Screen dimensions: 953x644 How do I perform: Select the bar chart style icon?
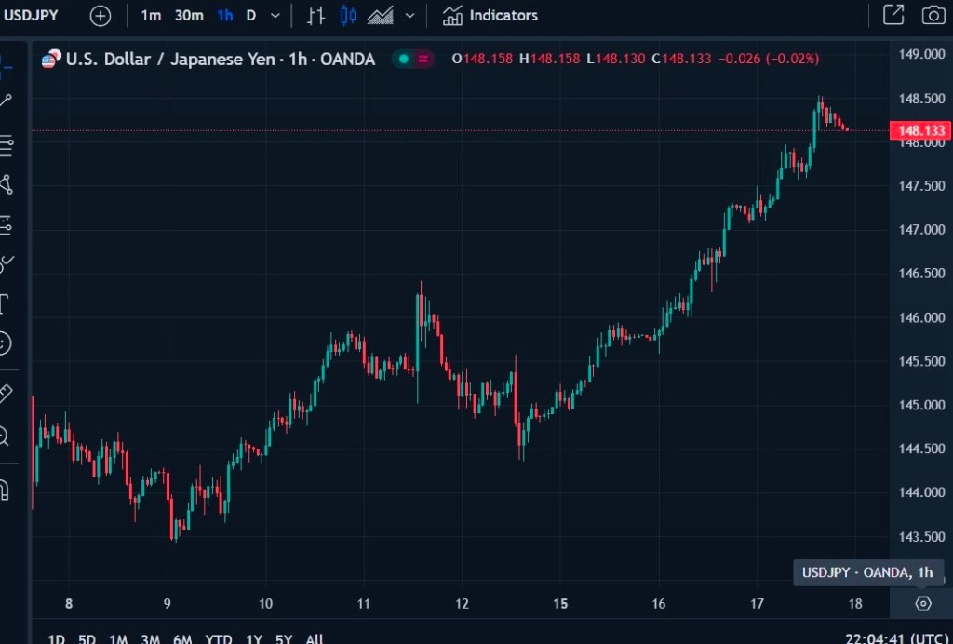[316, 16]
